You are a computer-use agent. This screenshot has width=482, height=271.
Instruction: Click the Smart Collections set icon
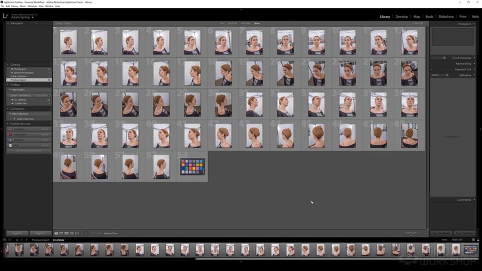coord(14,119)
